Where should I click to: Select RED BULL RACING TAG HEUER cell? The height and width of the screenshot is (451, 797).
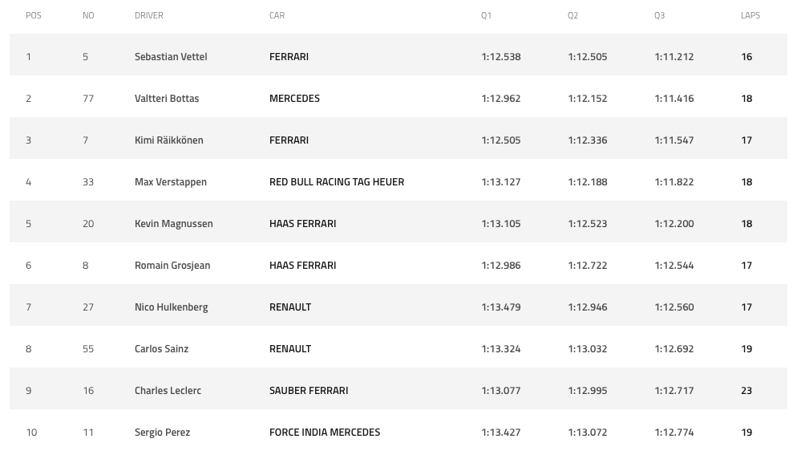click(x=337, y=182)
